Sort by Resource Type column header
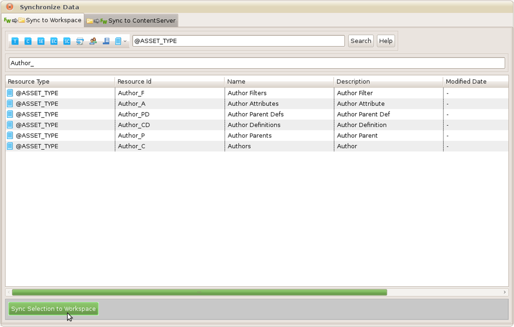Image resolution: width=514 pixels, height=327 pixels. [60, 82]
